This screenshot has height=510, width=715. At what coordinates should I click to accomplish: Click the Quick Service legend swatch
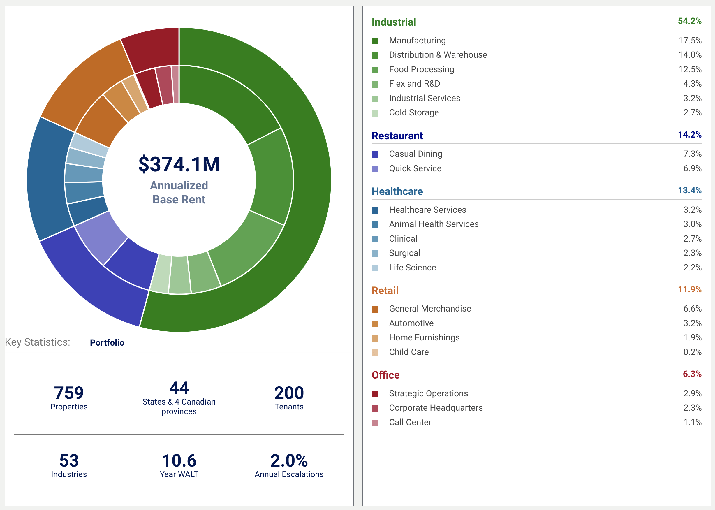click(375, 169)
